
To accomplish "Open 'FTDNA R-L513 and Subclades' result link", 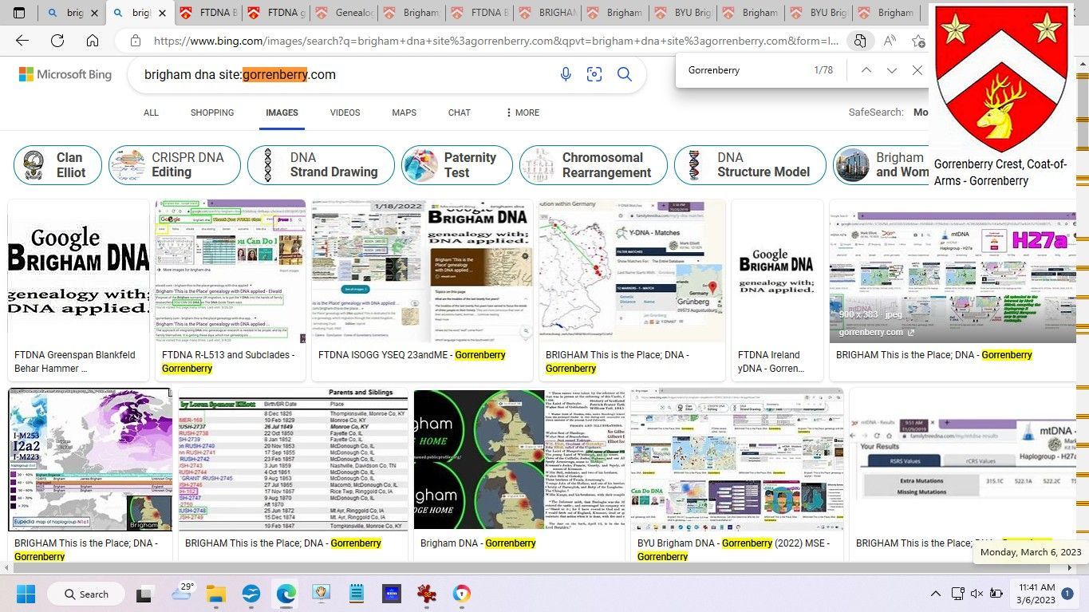I will (x=228, y=361).
